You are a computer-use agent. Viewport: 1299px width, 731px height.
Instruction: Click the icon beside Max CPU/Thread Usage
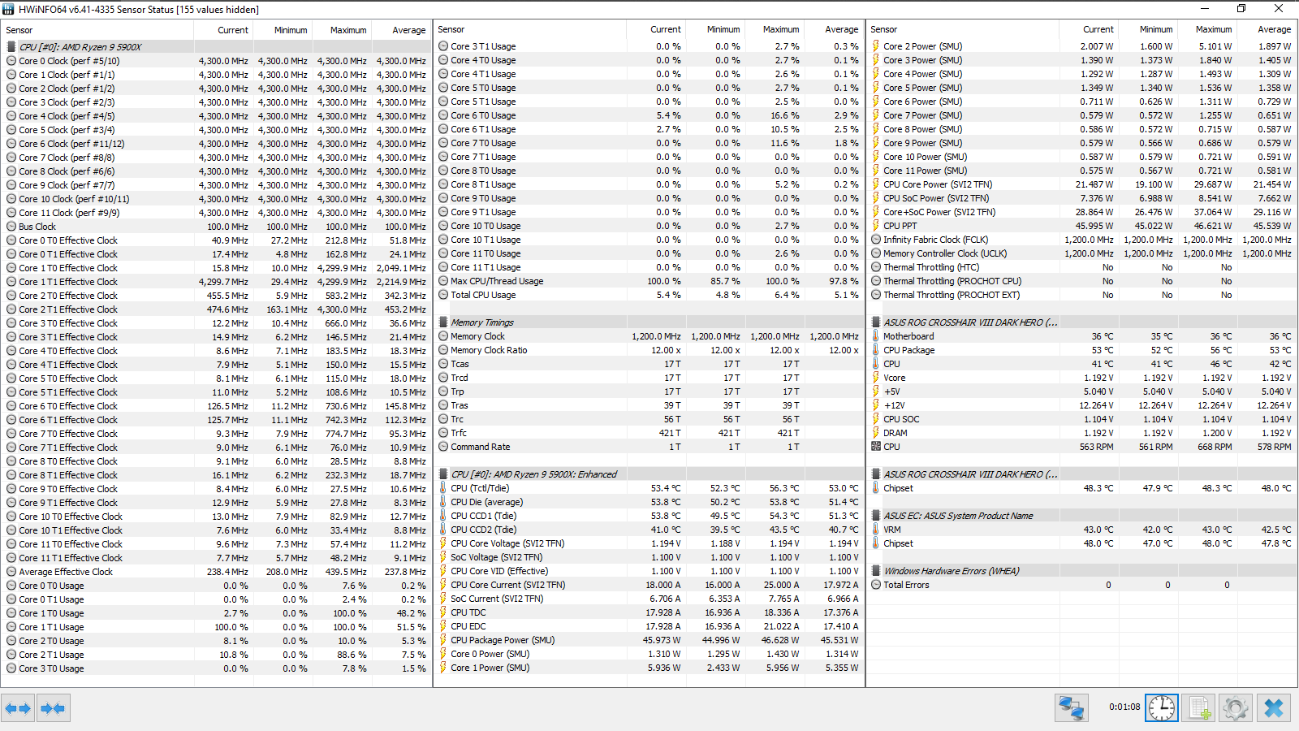click(x=443, y=281)
